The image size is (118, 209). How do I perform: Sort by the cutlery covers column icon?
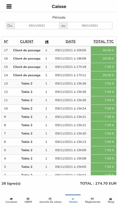(47, 42)
